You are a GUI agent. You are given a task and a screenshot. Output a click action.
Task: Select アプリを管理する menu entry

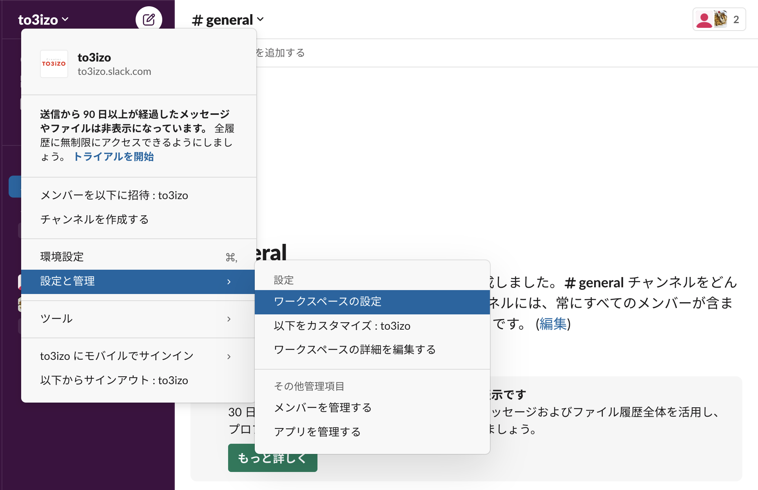click(317, 431)
